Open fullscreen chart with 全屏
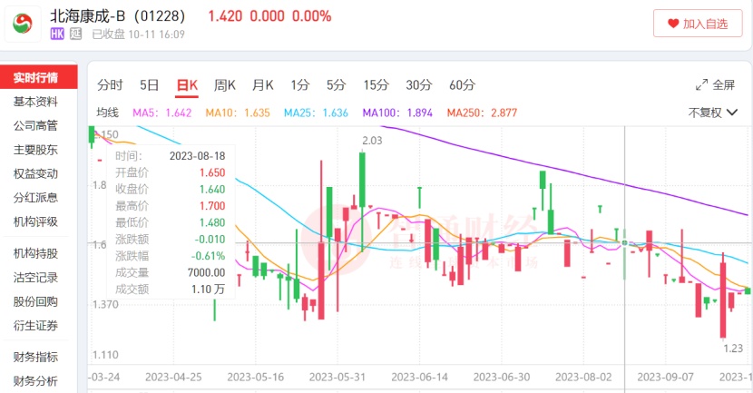753x393 pixels. [716, 85]
